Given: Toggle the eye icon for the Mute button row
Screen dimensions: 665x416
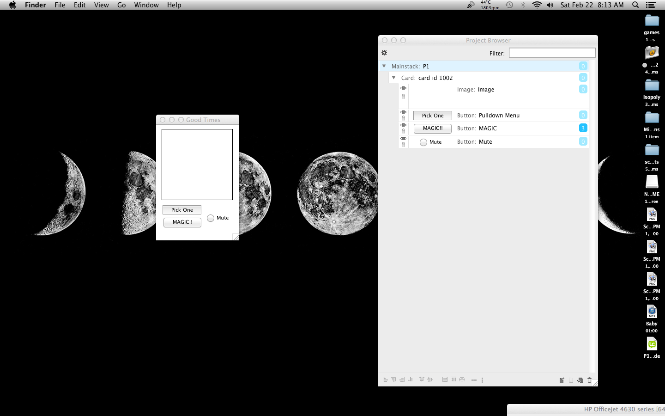Looking at the screenshot, I should tap(403, 138).
